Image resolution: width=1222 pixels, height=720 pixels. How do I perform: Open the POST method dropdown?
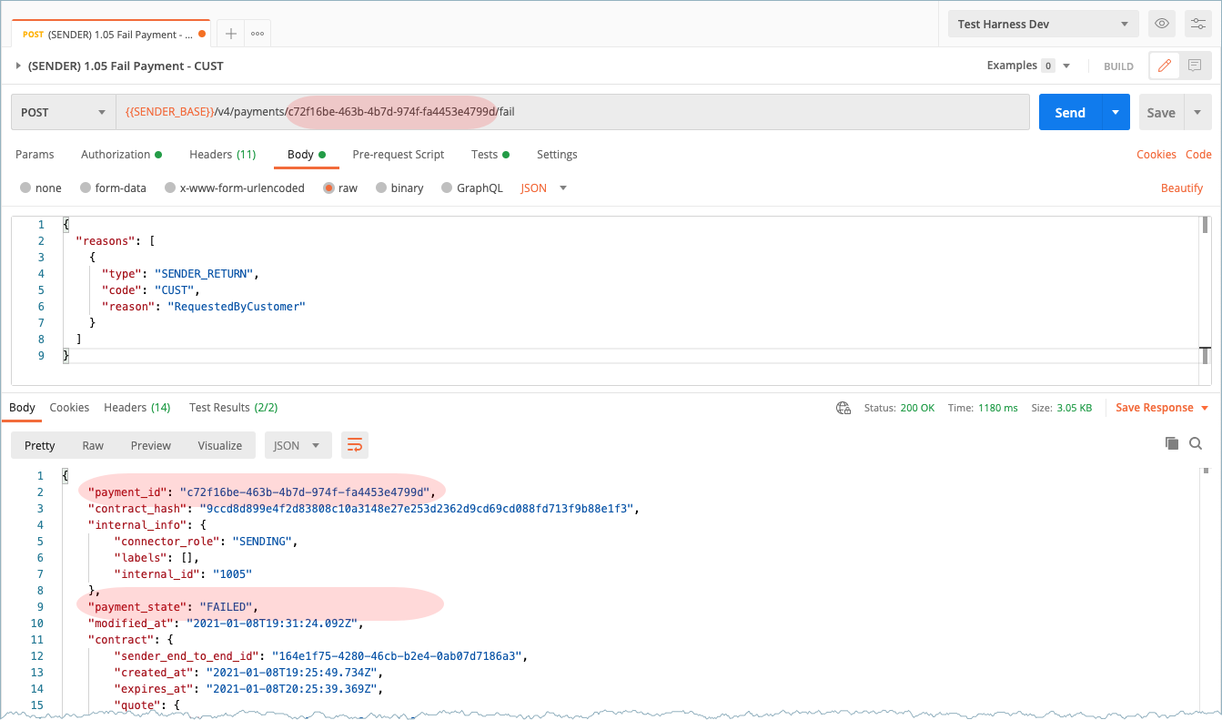(x=64, y=113)
